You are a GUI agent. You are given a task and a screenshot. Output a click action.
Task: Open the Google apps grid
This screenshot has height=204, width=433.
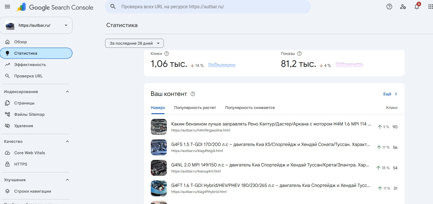tap(430, 7)
